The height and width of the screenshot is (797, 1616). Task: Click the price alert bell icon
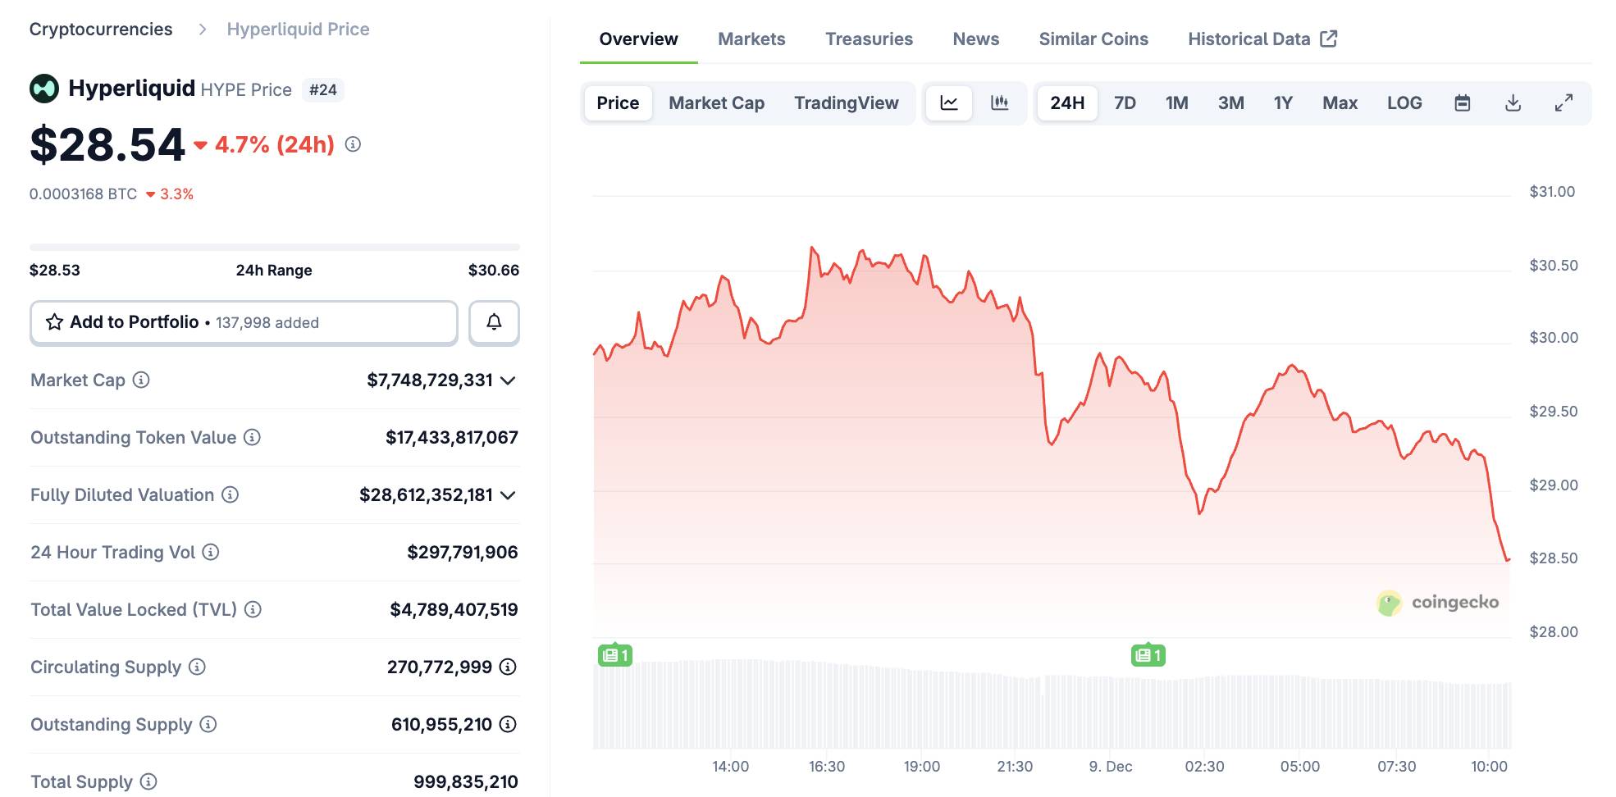coord(494,322)
